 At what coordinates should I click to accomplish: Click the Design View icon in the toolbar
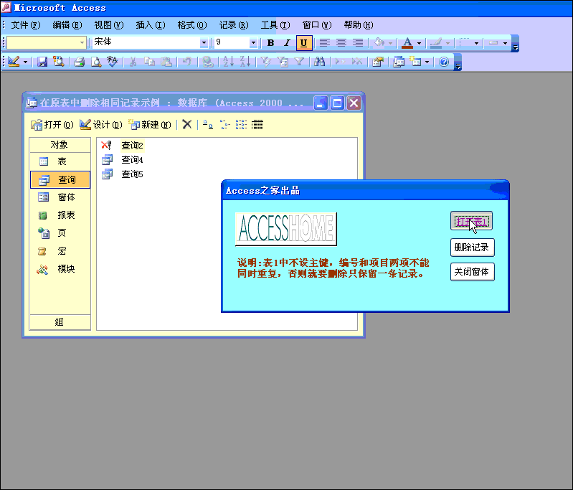click(14, 62)
